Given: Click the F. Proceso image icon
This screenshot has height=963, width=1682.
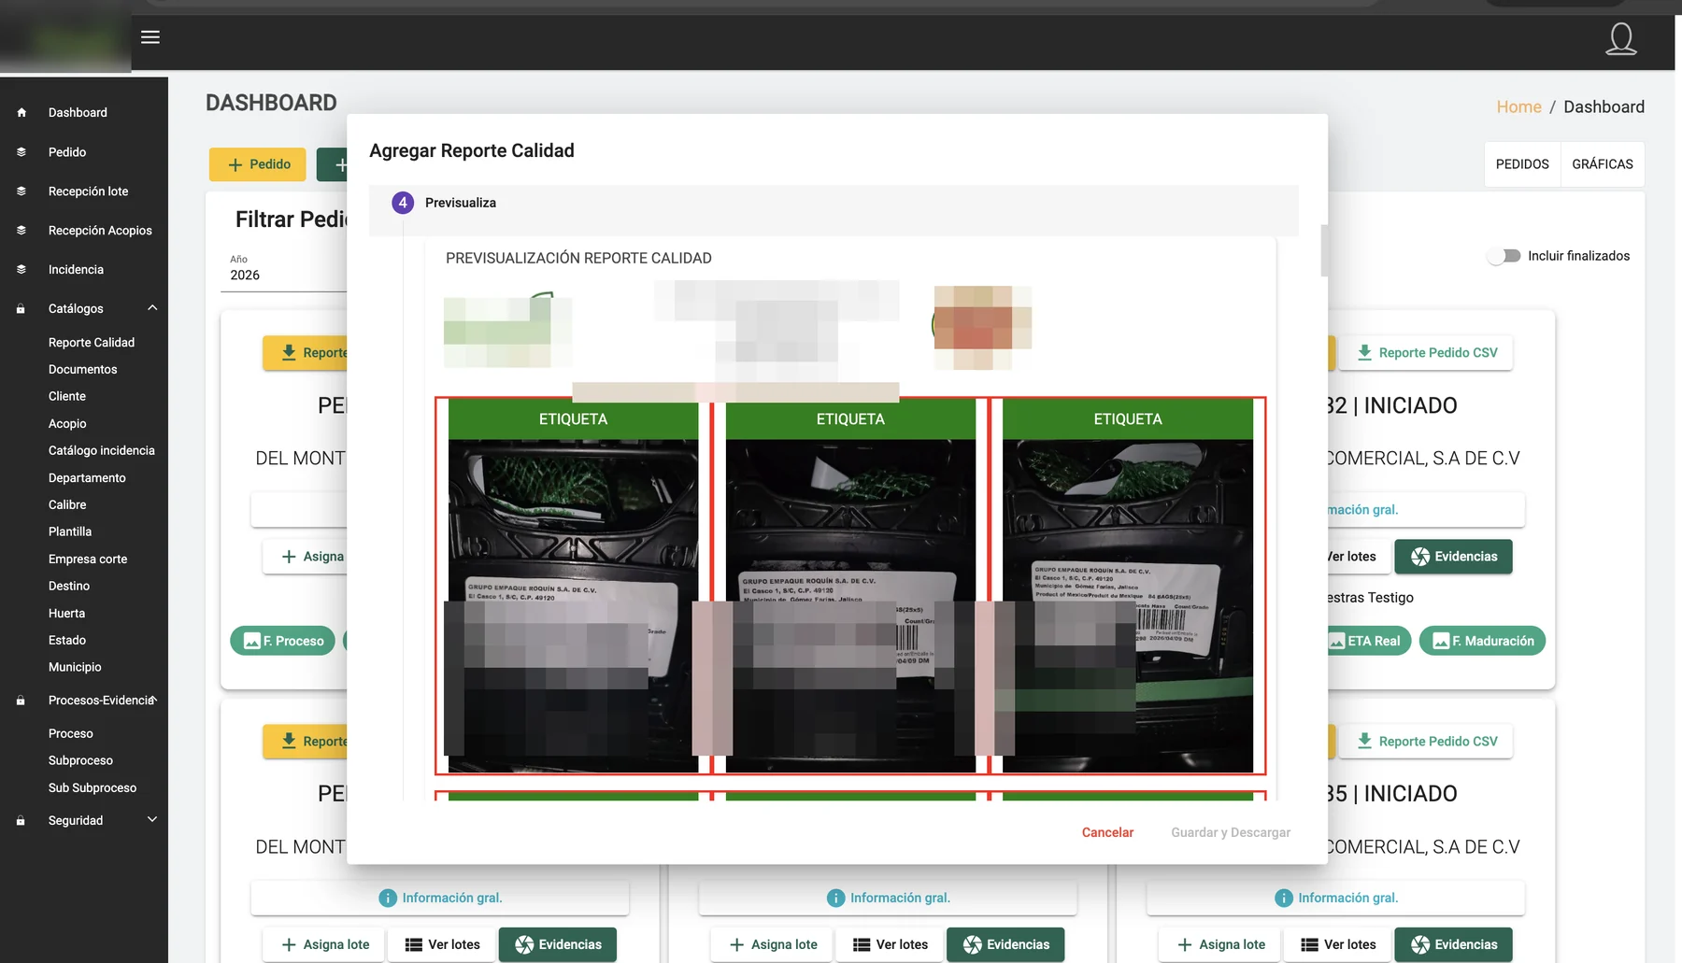Looking at the screenshot, I should coord(252,641).
